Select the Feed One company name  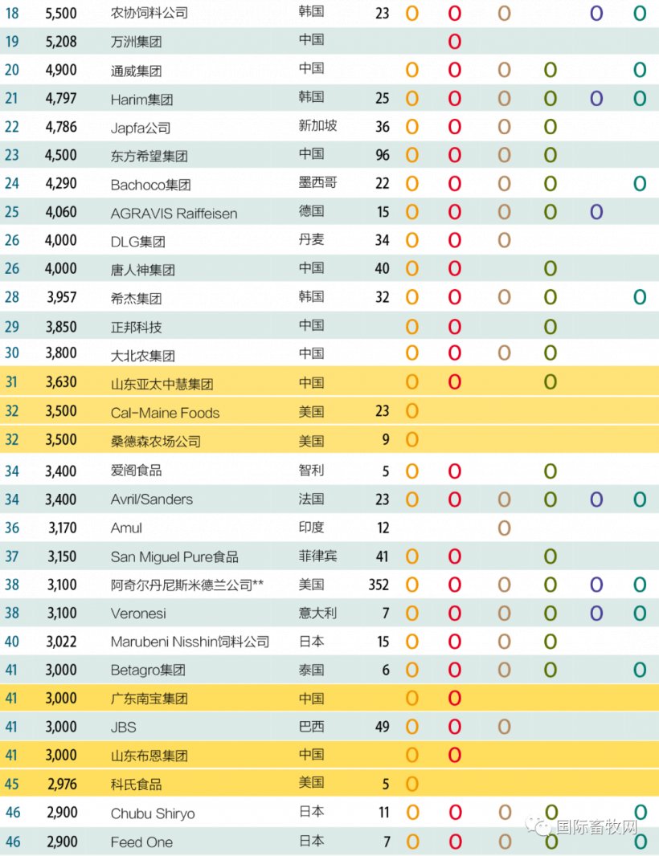[x=141, y=842]
